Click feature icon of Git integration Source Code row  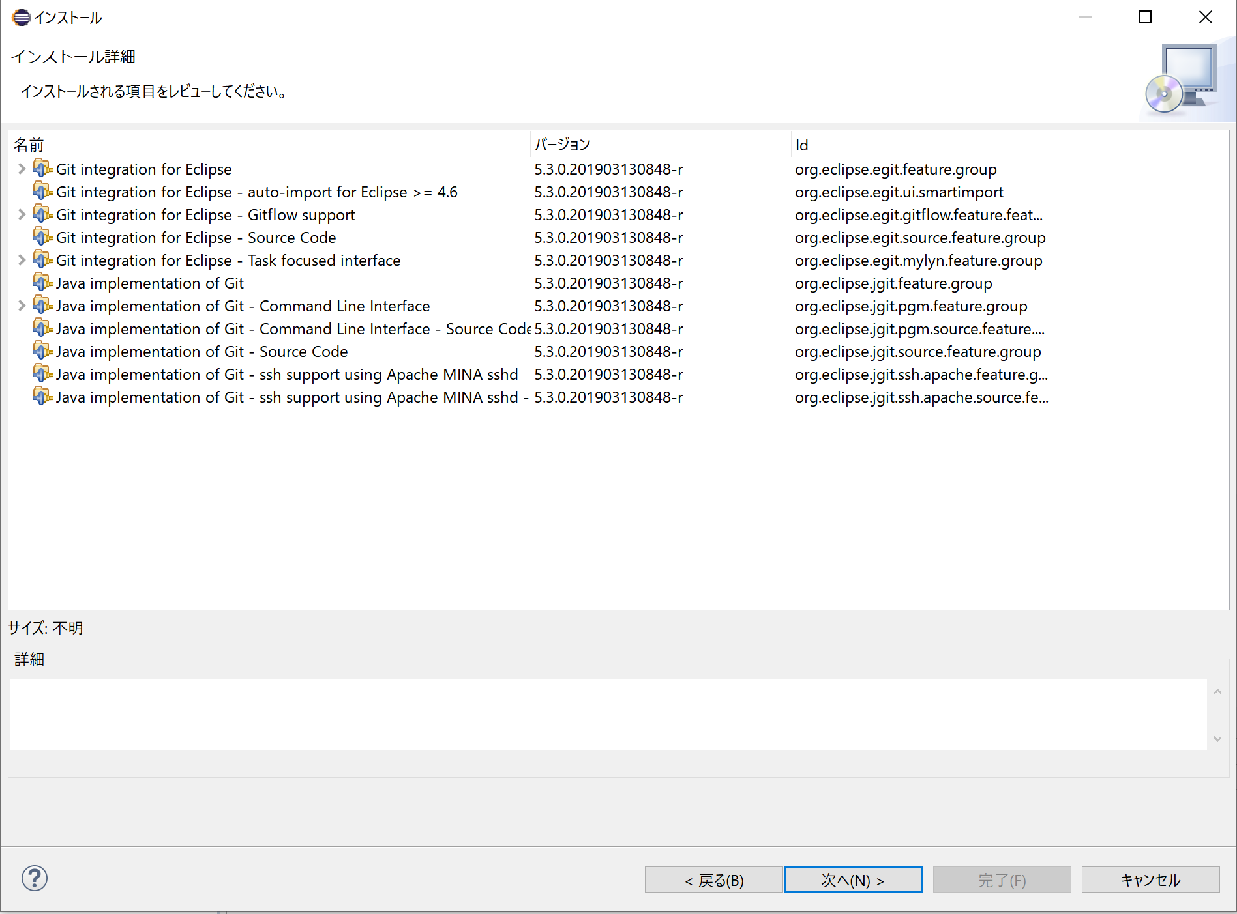coord(42,237)
